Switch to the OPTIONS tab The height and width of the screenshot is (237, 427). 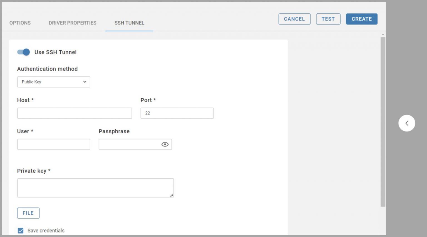[x=20, y=23]
